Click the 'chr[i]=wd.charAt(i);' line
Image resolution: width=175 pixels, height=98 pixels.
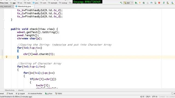[39, 54]
